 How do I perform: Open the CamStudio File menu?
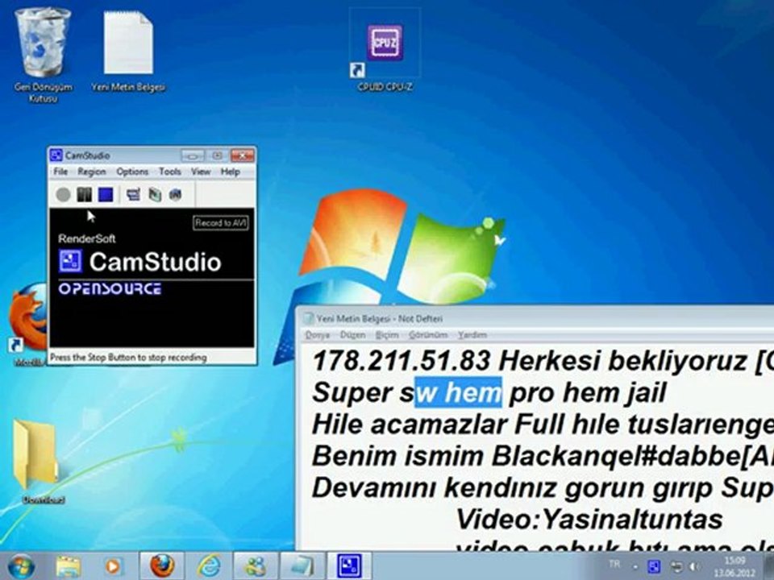click(60, 172)
